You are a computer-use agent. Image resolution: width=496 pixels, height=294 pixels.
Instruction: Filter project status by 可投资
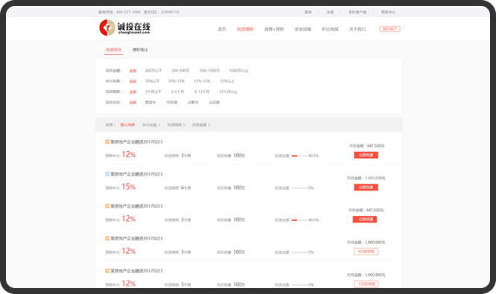pyautogui.click(x=172, y=103)
